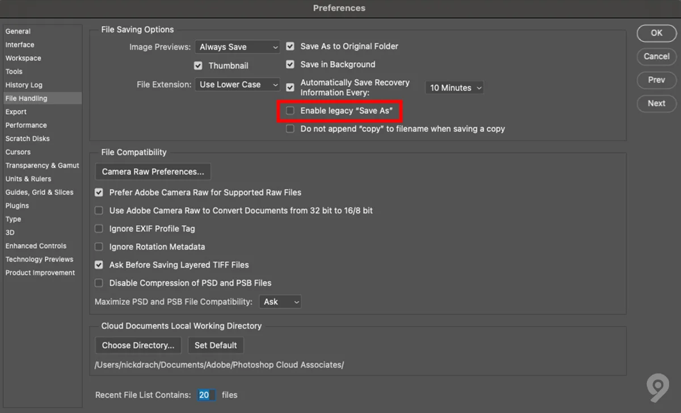Enable Disable Compression of PSD and PSB Files
The image size is (681, 413).
[x=99, y=283]
